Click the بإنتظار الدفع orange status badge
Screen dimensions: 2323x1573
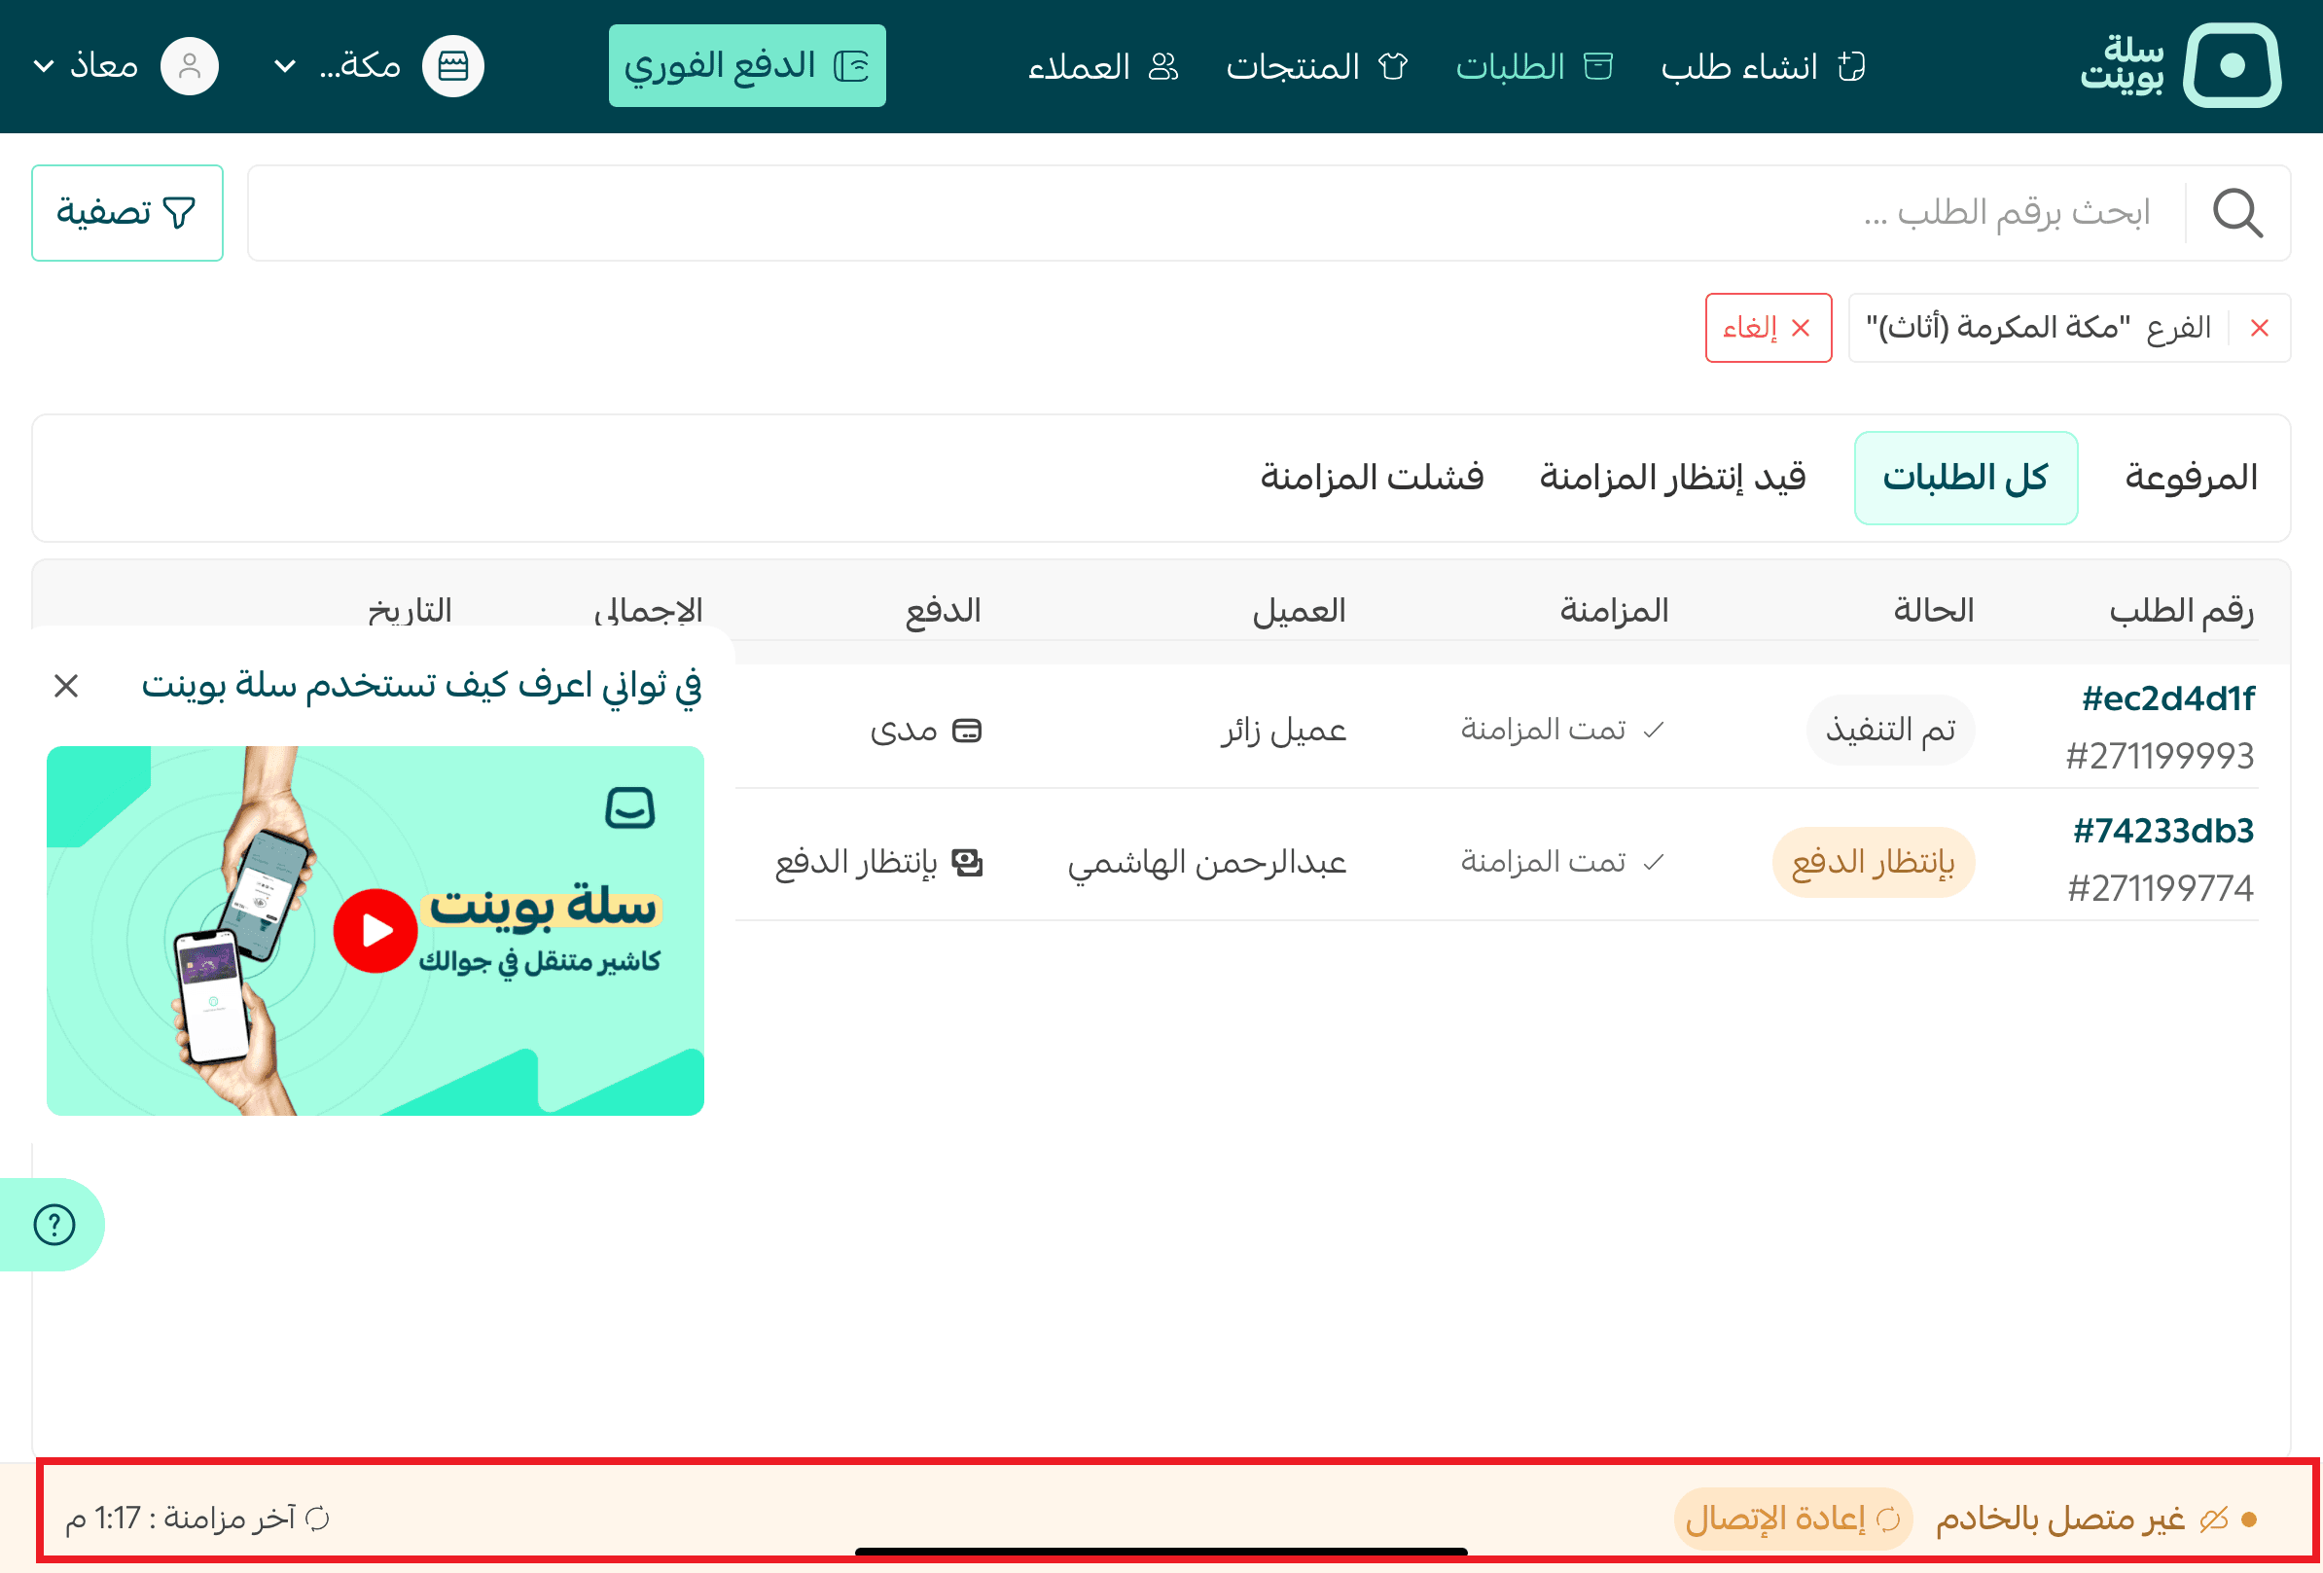coord(1874,862)
